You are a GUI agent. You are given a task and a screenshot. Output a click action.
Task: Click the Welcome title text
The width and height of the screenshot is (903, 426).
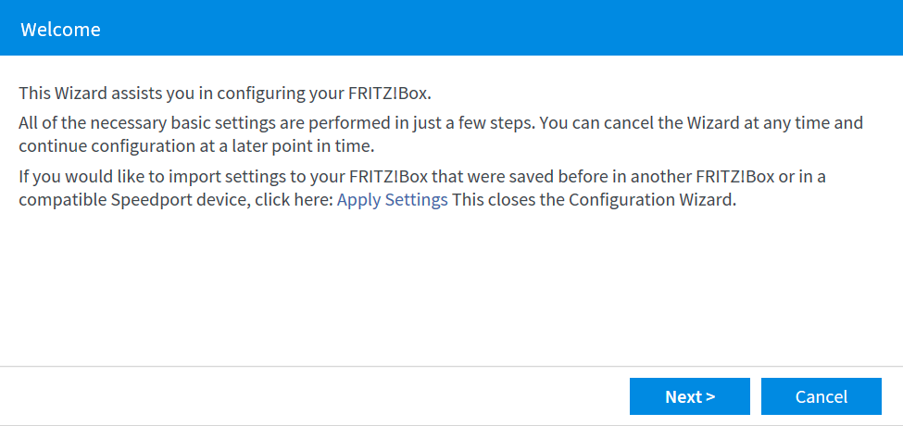click(60, 30)
